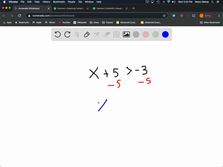Go forward to next page

[x=12, y=16]
